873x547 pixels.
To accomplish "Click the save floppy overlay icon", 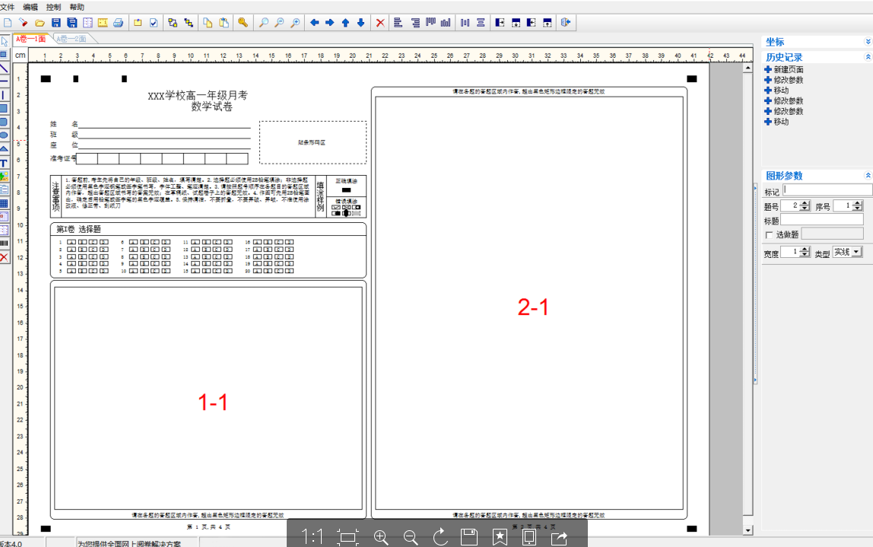I will click(469, 537).
